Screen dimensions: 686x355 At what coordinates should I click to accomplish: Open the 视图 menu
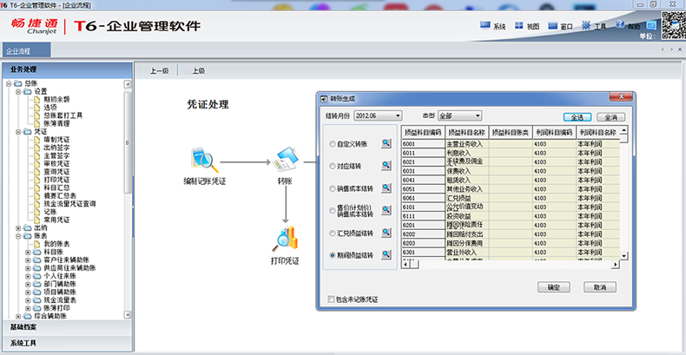point(526,26)
